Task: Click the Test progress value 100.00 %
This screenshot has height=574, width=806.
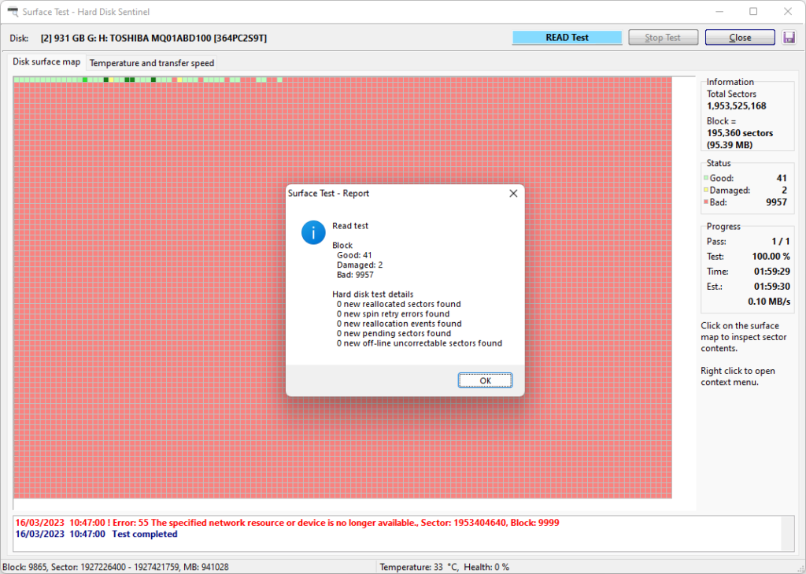Action: pyautogui.click(x=771, y=256)
